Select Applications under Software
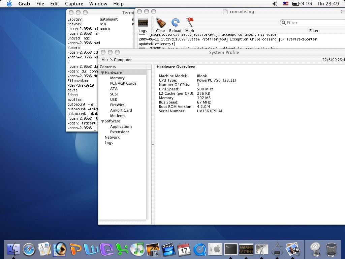 (x=121, y=126)
